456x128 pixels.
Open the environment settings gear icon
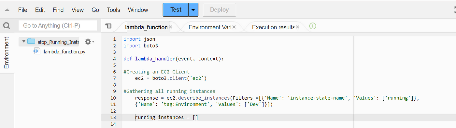[x=88, y=42]
